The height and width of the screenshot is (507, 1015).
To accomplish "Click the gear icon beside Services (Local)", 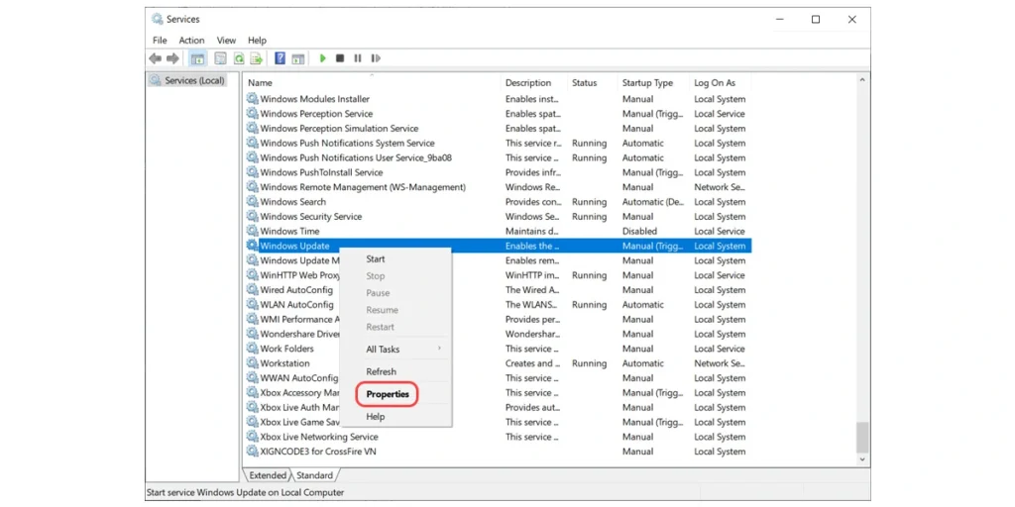I will click(155, 81).
